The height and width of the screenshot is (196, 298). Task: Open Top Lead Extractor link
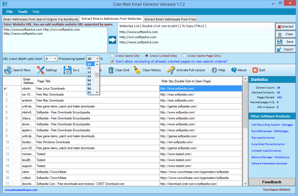coord(263,138)
